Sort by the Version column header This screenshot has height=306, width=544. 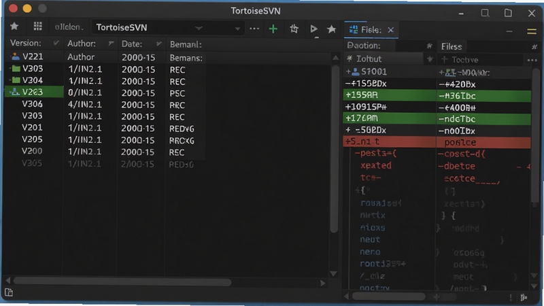click(26, 43)
